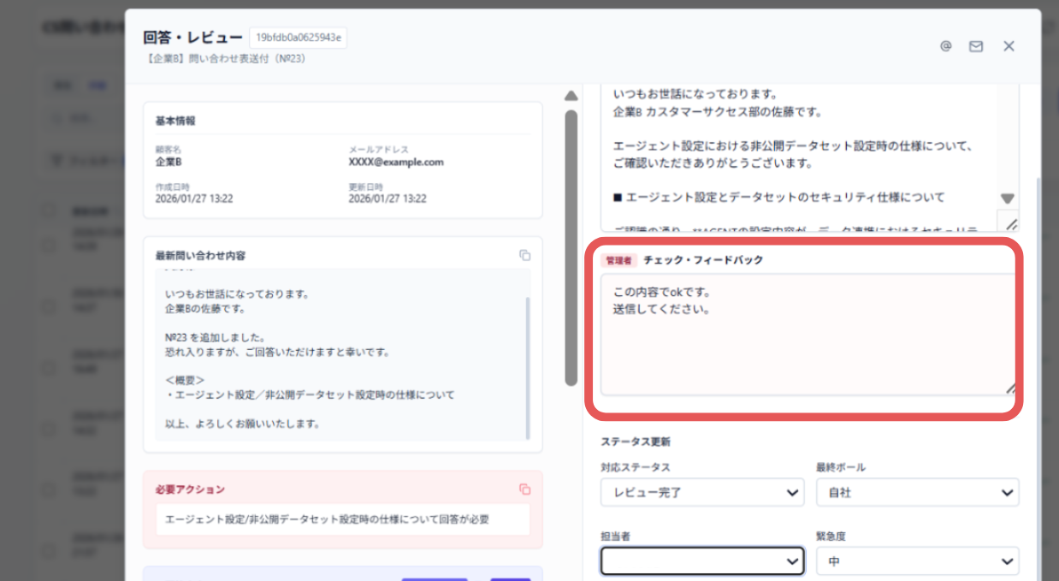
Task: Click resize grip of チェック・フィードバック box
Action: click(1010, 388)
